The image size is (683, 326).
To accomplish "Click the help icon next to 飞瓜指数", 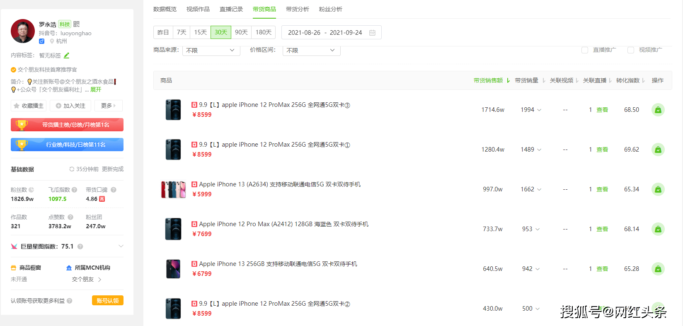I will [74, 190].
